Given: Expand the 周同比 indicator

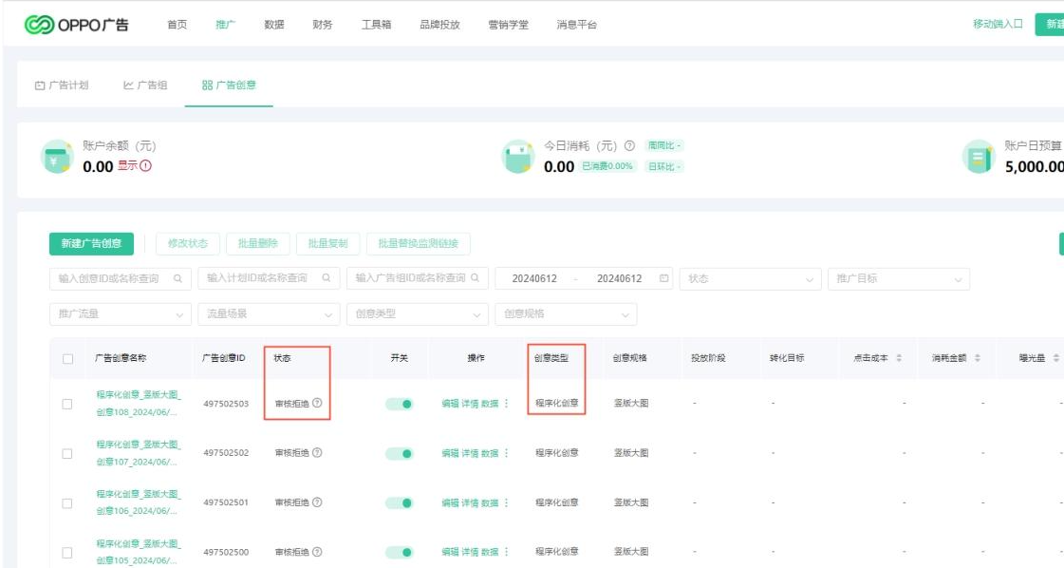Looking at the screenshot, I should (x=663, y=145).
